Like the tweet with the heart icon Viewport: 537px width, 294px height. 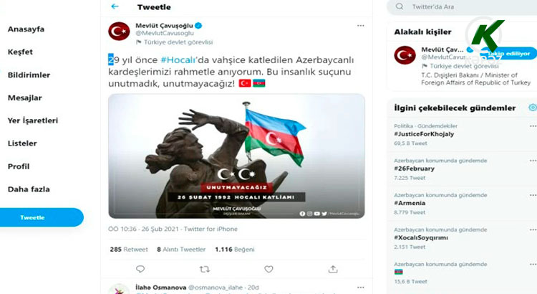click(x=268, y=270)
